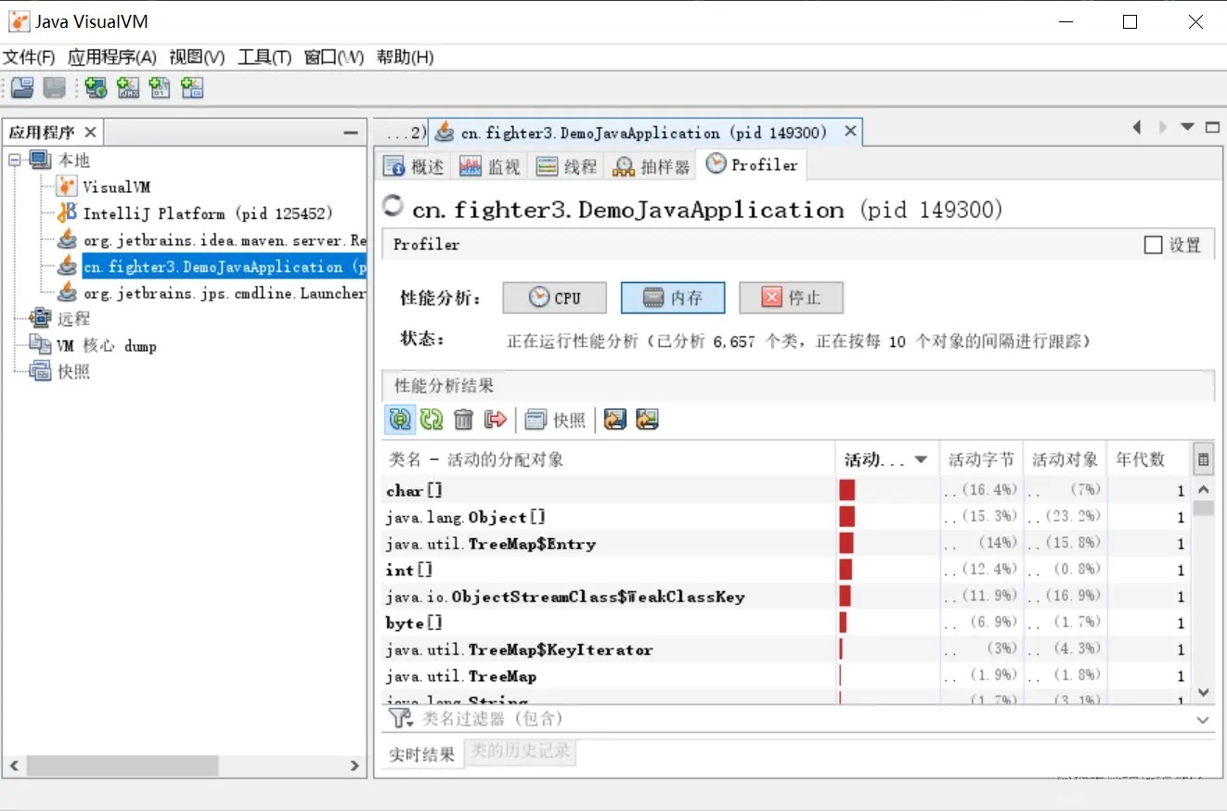Click the Add Remote Host toolbar icon

[96, 88]
